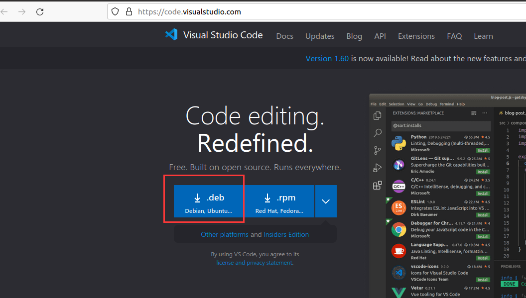The width and height of the screenshot is (526, 298).
Task: Click the Source Control icon in editor preview
Action: click(378, 151)
